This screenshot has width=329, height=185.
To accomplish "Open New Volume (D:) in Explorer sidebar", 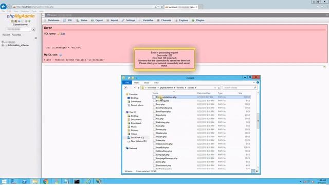I will tap(137, 141).
